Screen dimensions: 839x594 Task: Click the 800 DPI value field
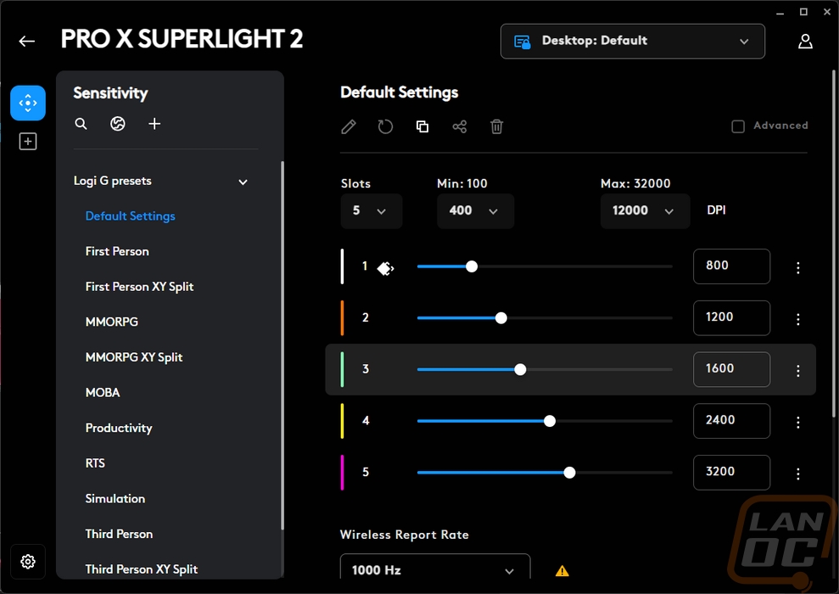731,266
